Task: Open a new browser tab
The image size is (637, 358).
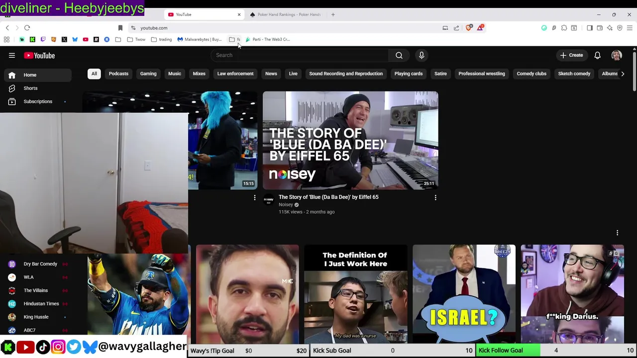Action: click(333, 14)
